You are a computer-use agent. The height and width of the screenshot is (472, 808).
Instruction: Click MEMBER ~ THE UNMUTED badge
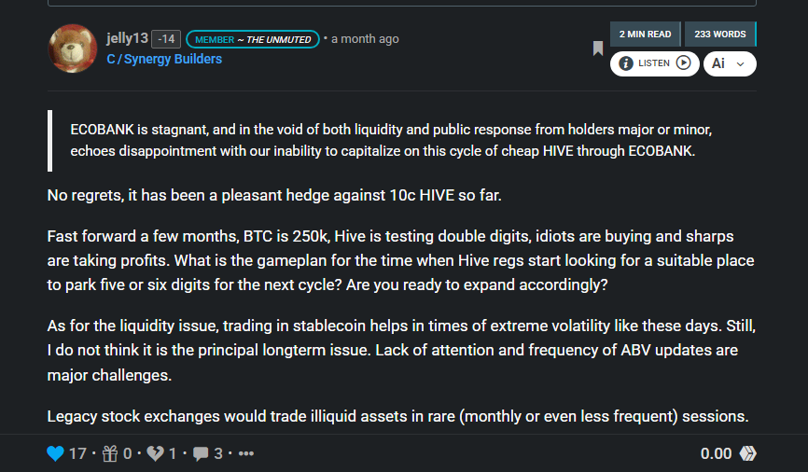tap(253, 39)
